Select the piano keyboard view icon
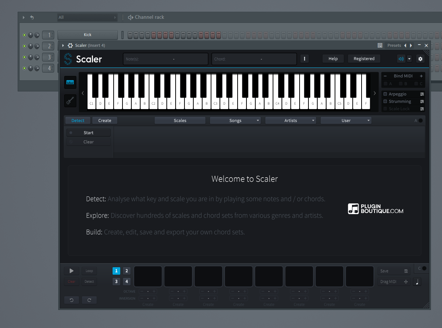442x328 pixels. 70,82
